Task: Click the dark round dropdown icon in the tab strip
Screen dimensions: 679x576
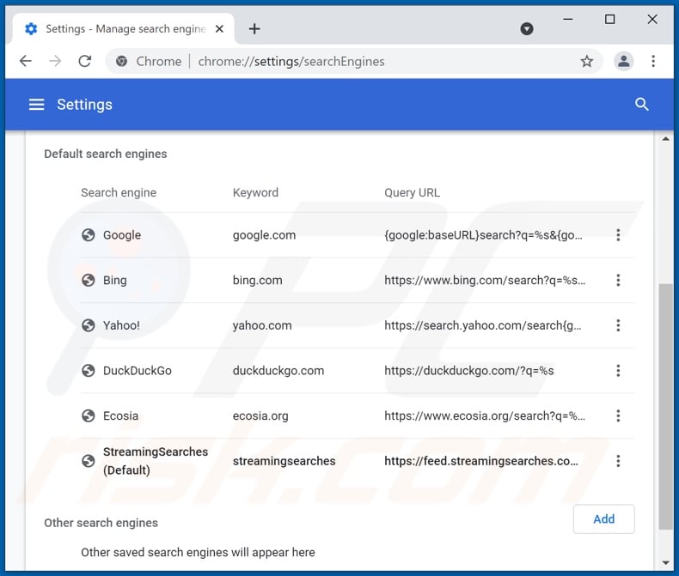Action: (x=527, y=29)
